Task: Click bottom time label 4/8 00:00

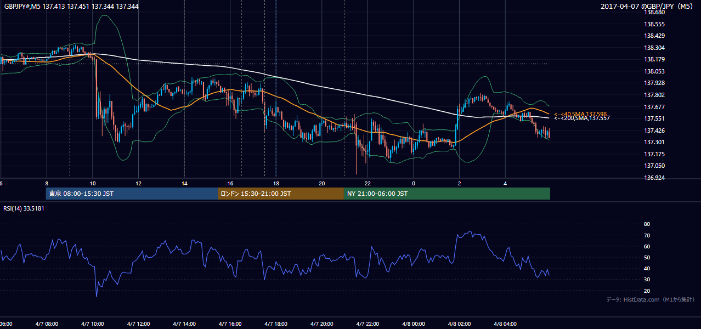Action: click(x=413, y=324)
